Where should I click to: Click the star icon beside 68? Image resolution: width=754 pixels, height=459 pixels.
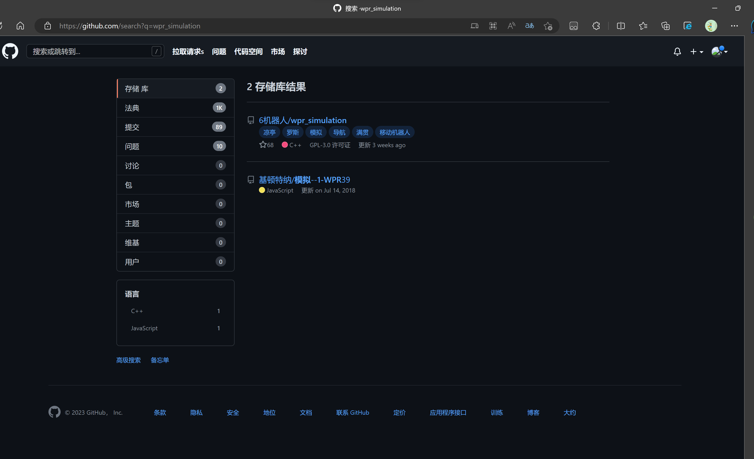(x=262, y=145)
